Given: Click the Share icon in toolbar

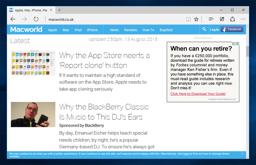Looking at the screenshot, I should coord(233,19).
